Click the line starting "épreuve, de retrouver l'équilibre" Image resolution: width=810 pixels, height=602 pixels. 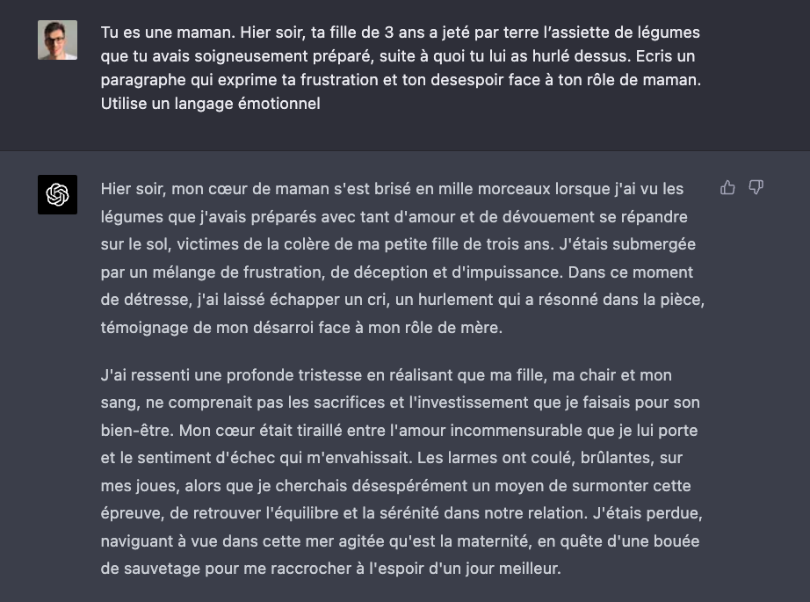[x=401, y=513]
